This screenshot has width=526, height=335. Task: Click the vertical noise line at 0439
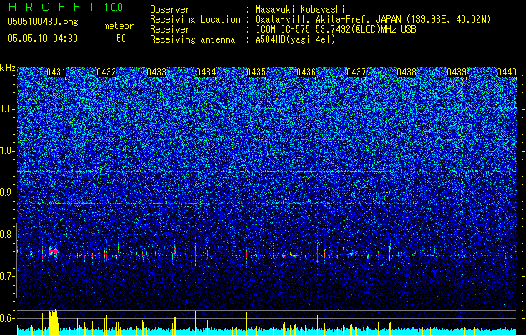coord(462,192)
